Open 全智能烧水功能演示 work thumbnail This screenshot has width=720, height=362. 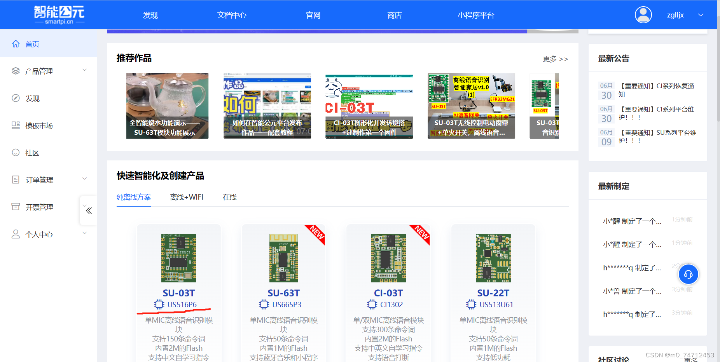(x=167, y=106)
